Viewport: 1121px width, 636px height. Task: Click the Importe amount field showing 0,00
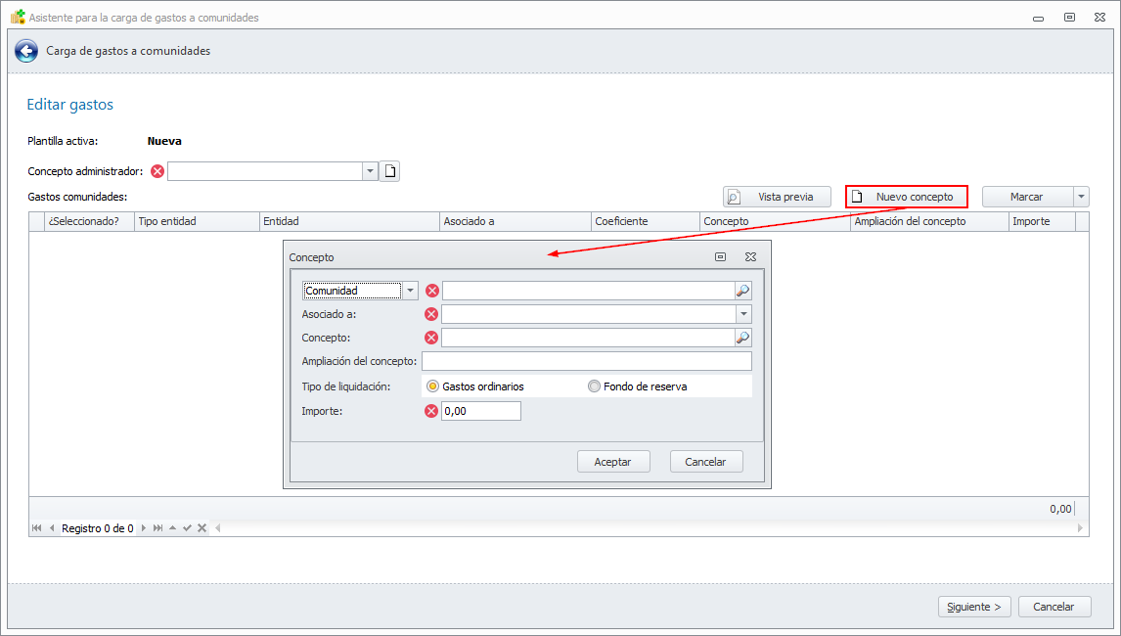pos(481,411)
